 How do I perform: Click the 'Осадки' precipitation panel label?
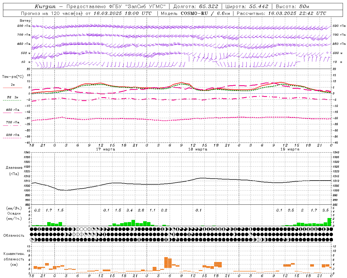click(x=14, y=213)
